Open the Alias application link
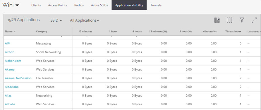Viewport: 261px width, 110px height. click(8, 96)
